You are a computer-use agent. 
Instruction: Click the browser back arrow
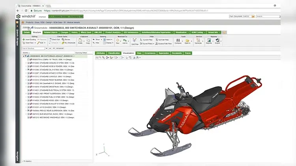coord(18,11)
